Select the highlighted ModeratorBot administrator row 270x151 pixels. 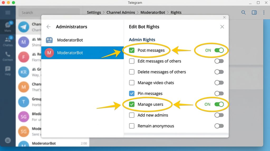tap(82, 53)
